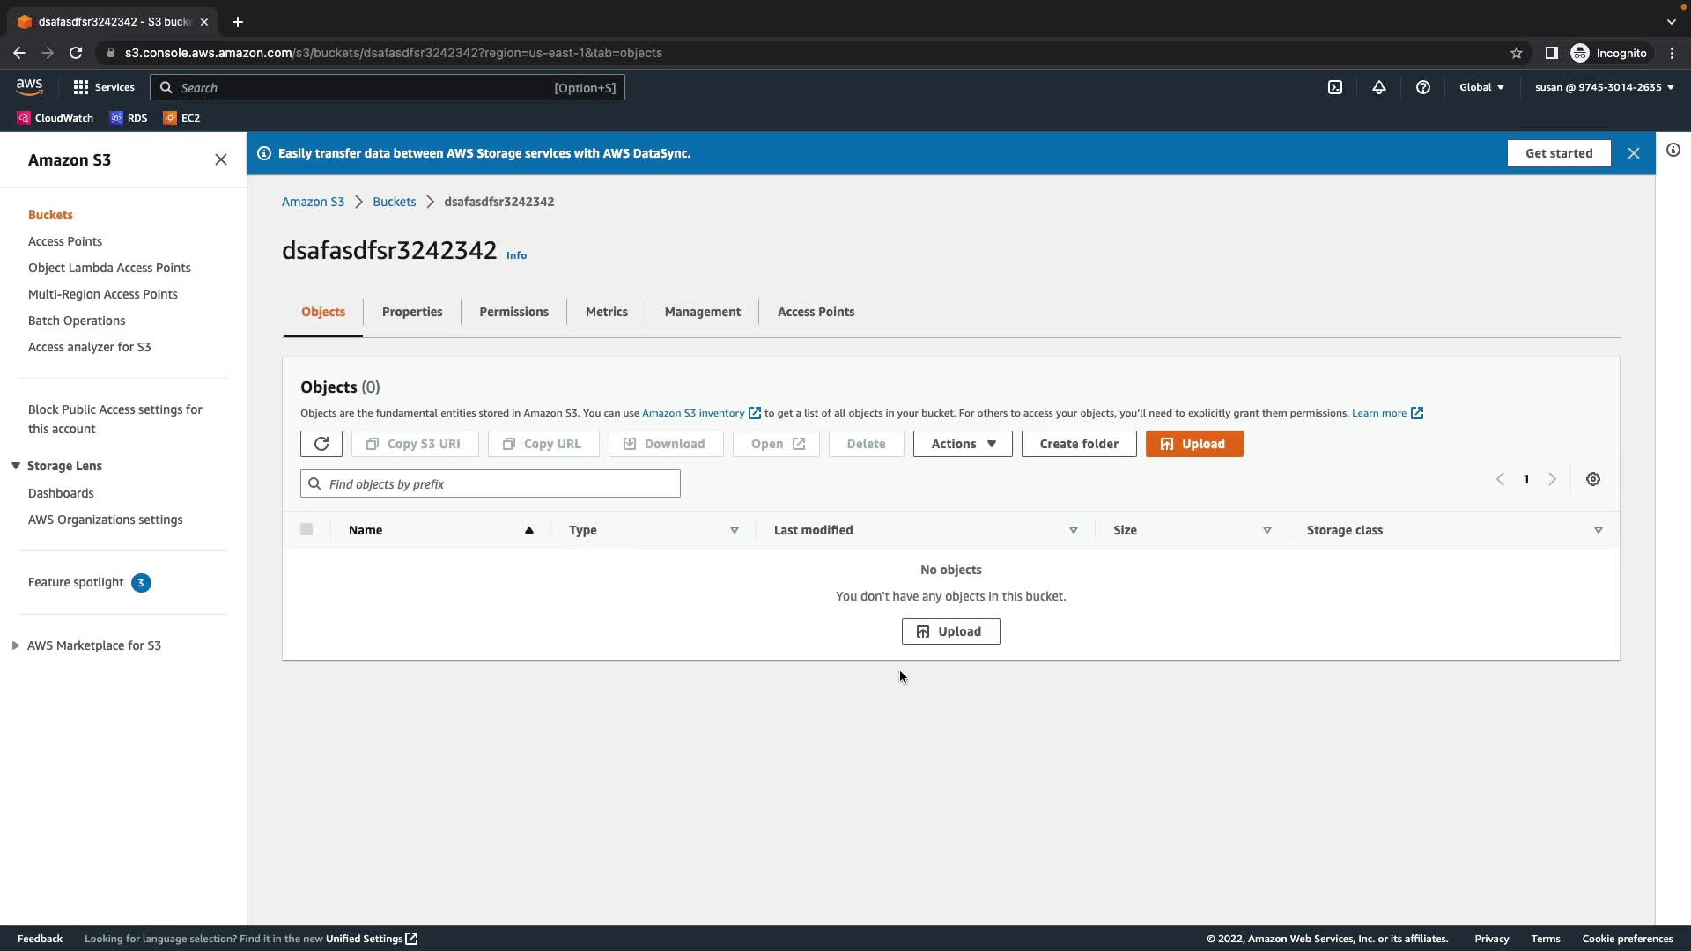The width and height of the screenshot is (1691, 951).
Task: Tick the select-all objects checkbox
Action: point(306,529)
